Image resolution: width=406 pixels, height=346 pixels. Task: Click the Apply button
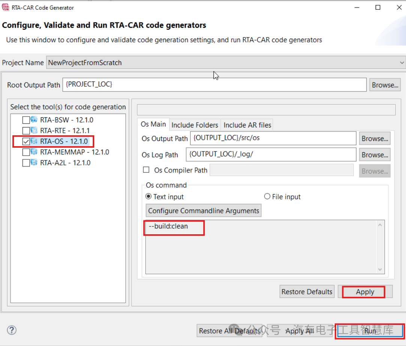365,292
